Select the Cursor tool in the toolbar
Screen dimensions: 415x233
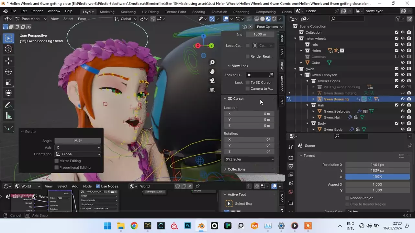pos(9,49)
